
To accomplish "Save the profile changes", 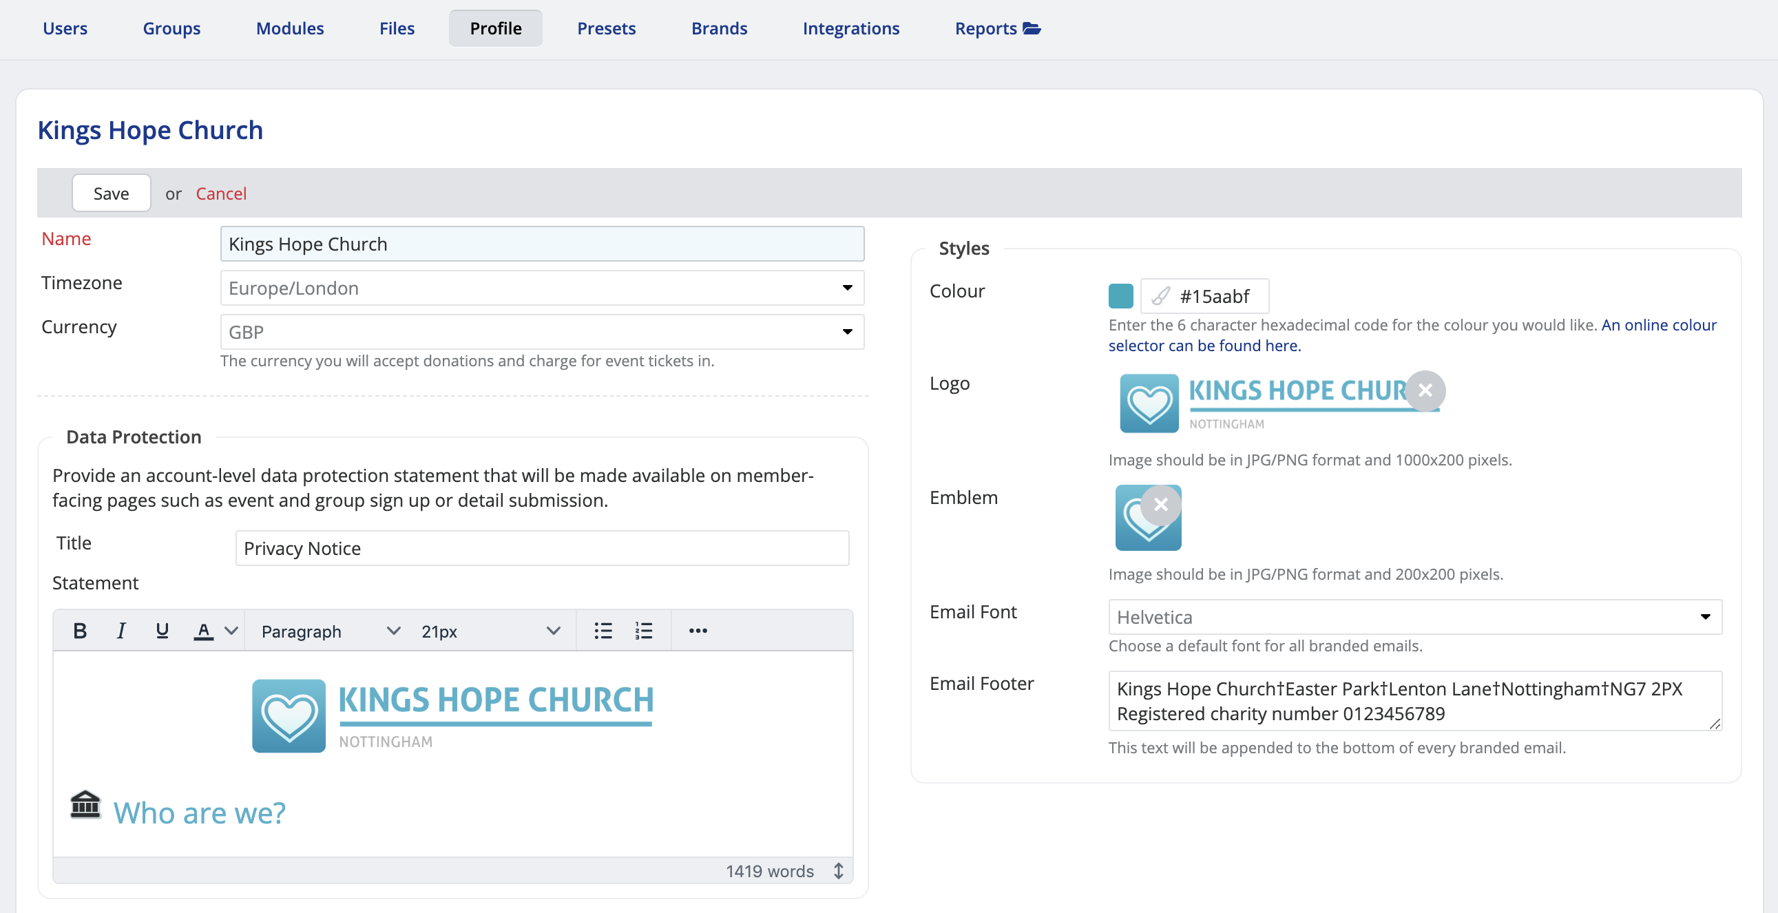I will (110, 193).
